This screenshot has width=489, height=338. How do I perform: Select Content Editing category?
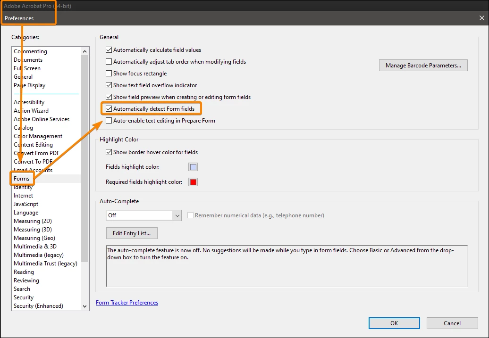pyautogui.click(x=34, y=145)
